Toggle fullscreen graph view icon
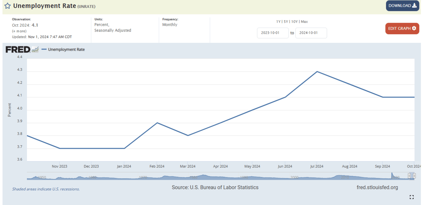The image size is (425, 205). (412, 197)
